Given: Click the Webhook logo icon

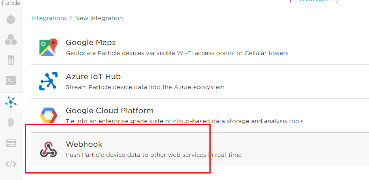Looking at the screenshot, I should point(48,149).
